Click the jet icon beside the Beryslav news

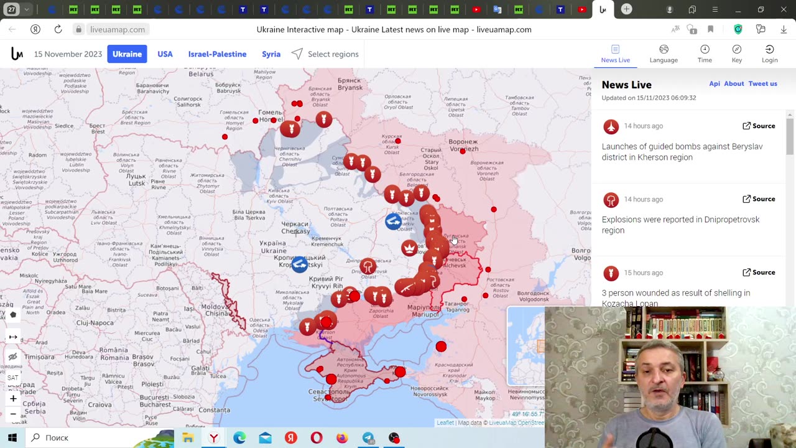611,127
